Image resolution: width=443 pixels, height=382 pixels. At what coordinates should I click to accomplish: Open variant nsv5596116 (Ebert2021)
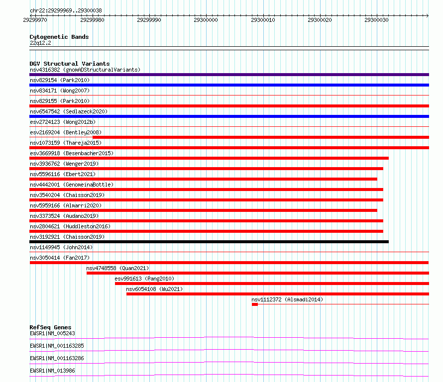(63, 174)
